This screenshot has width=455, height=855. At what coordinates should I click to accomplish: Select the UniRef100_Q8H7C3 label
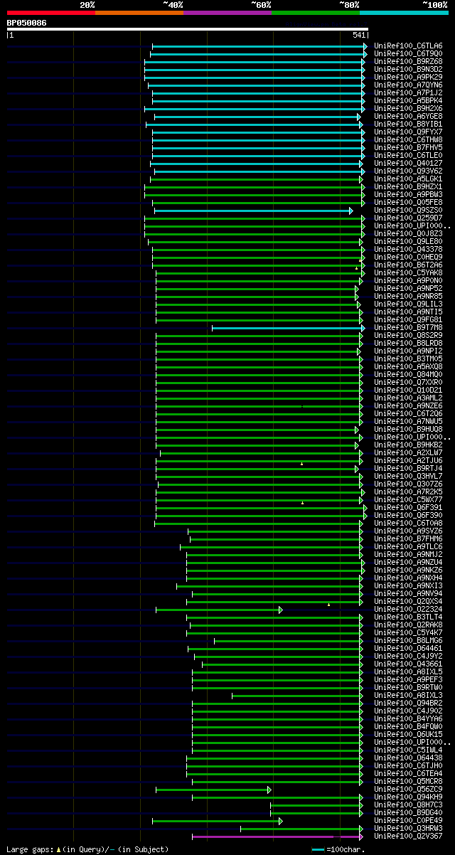pos(408,804)
